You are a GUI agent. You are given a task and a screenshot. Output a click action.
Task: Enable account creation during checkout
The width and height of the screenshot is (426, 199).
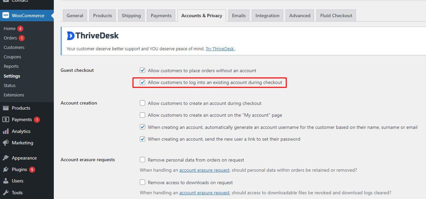point(142,103)
